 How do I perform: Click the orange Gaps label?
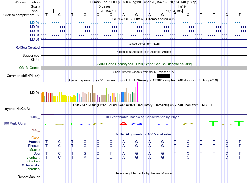[35, 138]
